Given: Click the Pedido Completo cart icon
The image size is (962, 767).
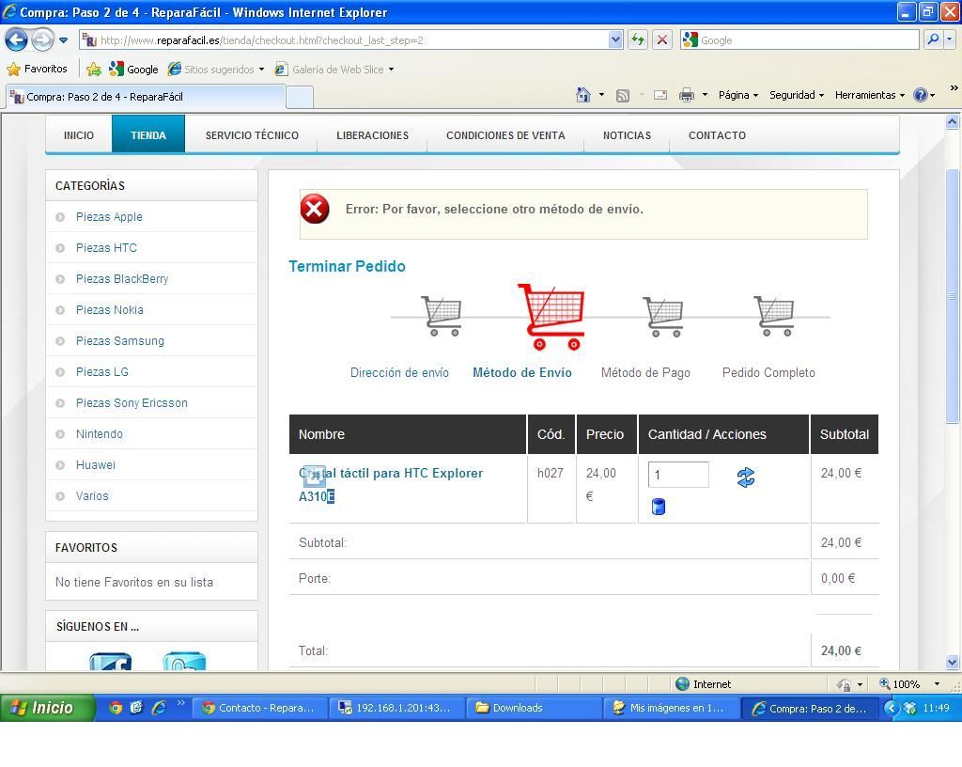Looking at the screenshot, I should (774, 316).
